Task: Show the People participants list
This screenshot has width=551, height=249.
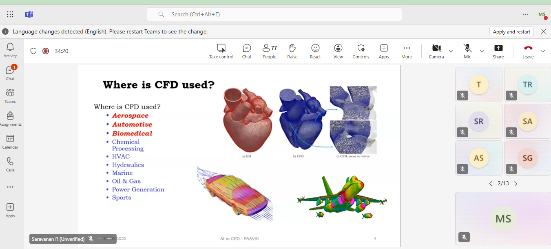Action: (269, 51)
